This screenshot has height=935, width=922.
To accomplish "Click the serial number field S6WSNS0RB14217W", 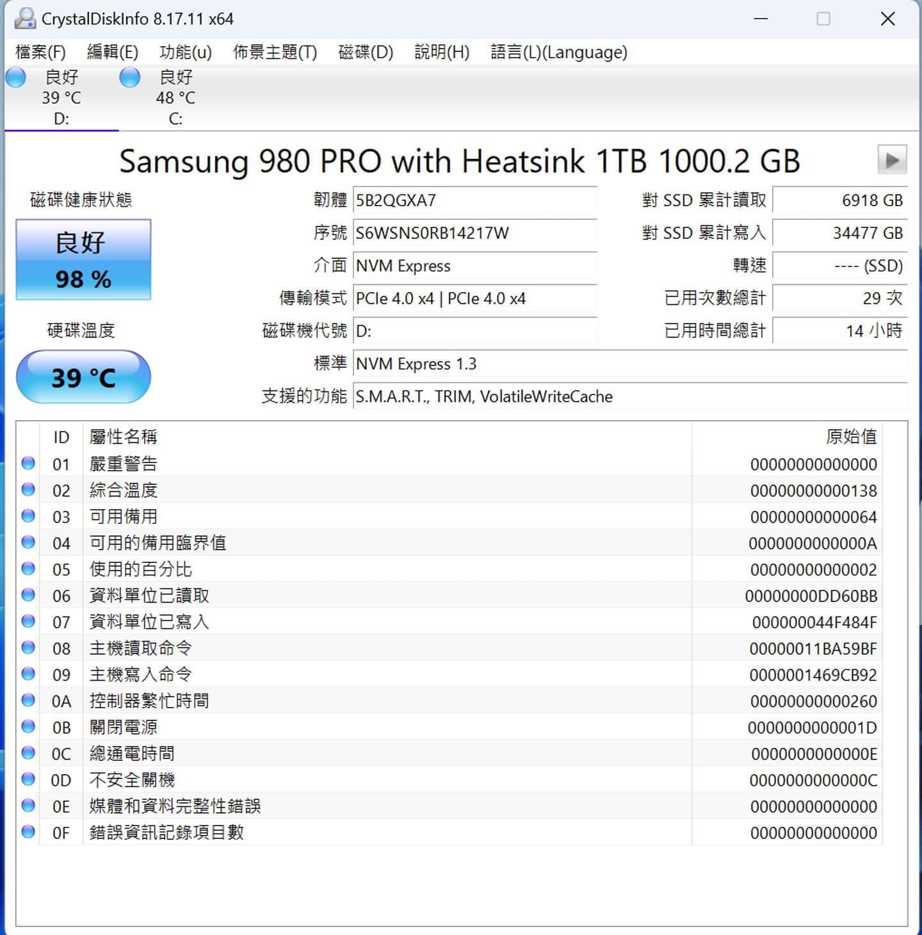I will (475, 233).
